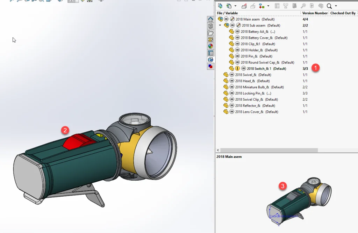
Task: Click the Check Out toolbar icon
Action: [x=244, y=6]
